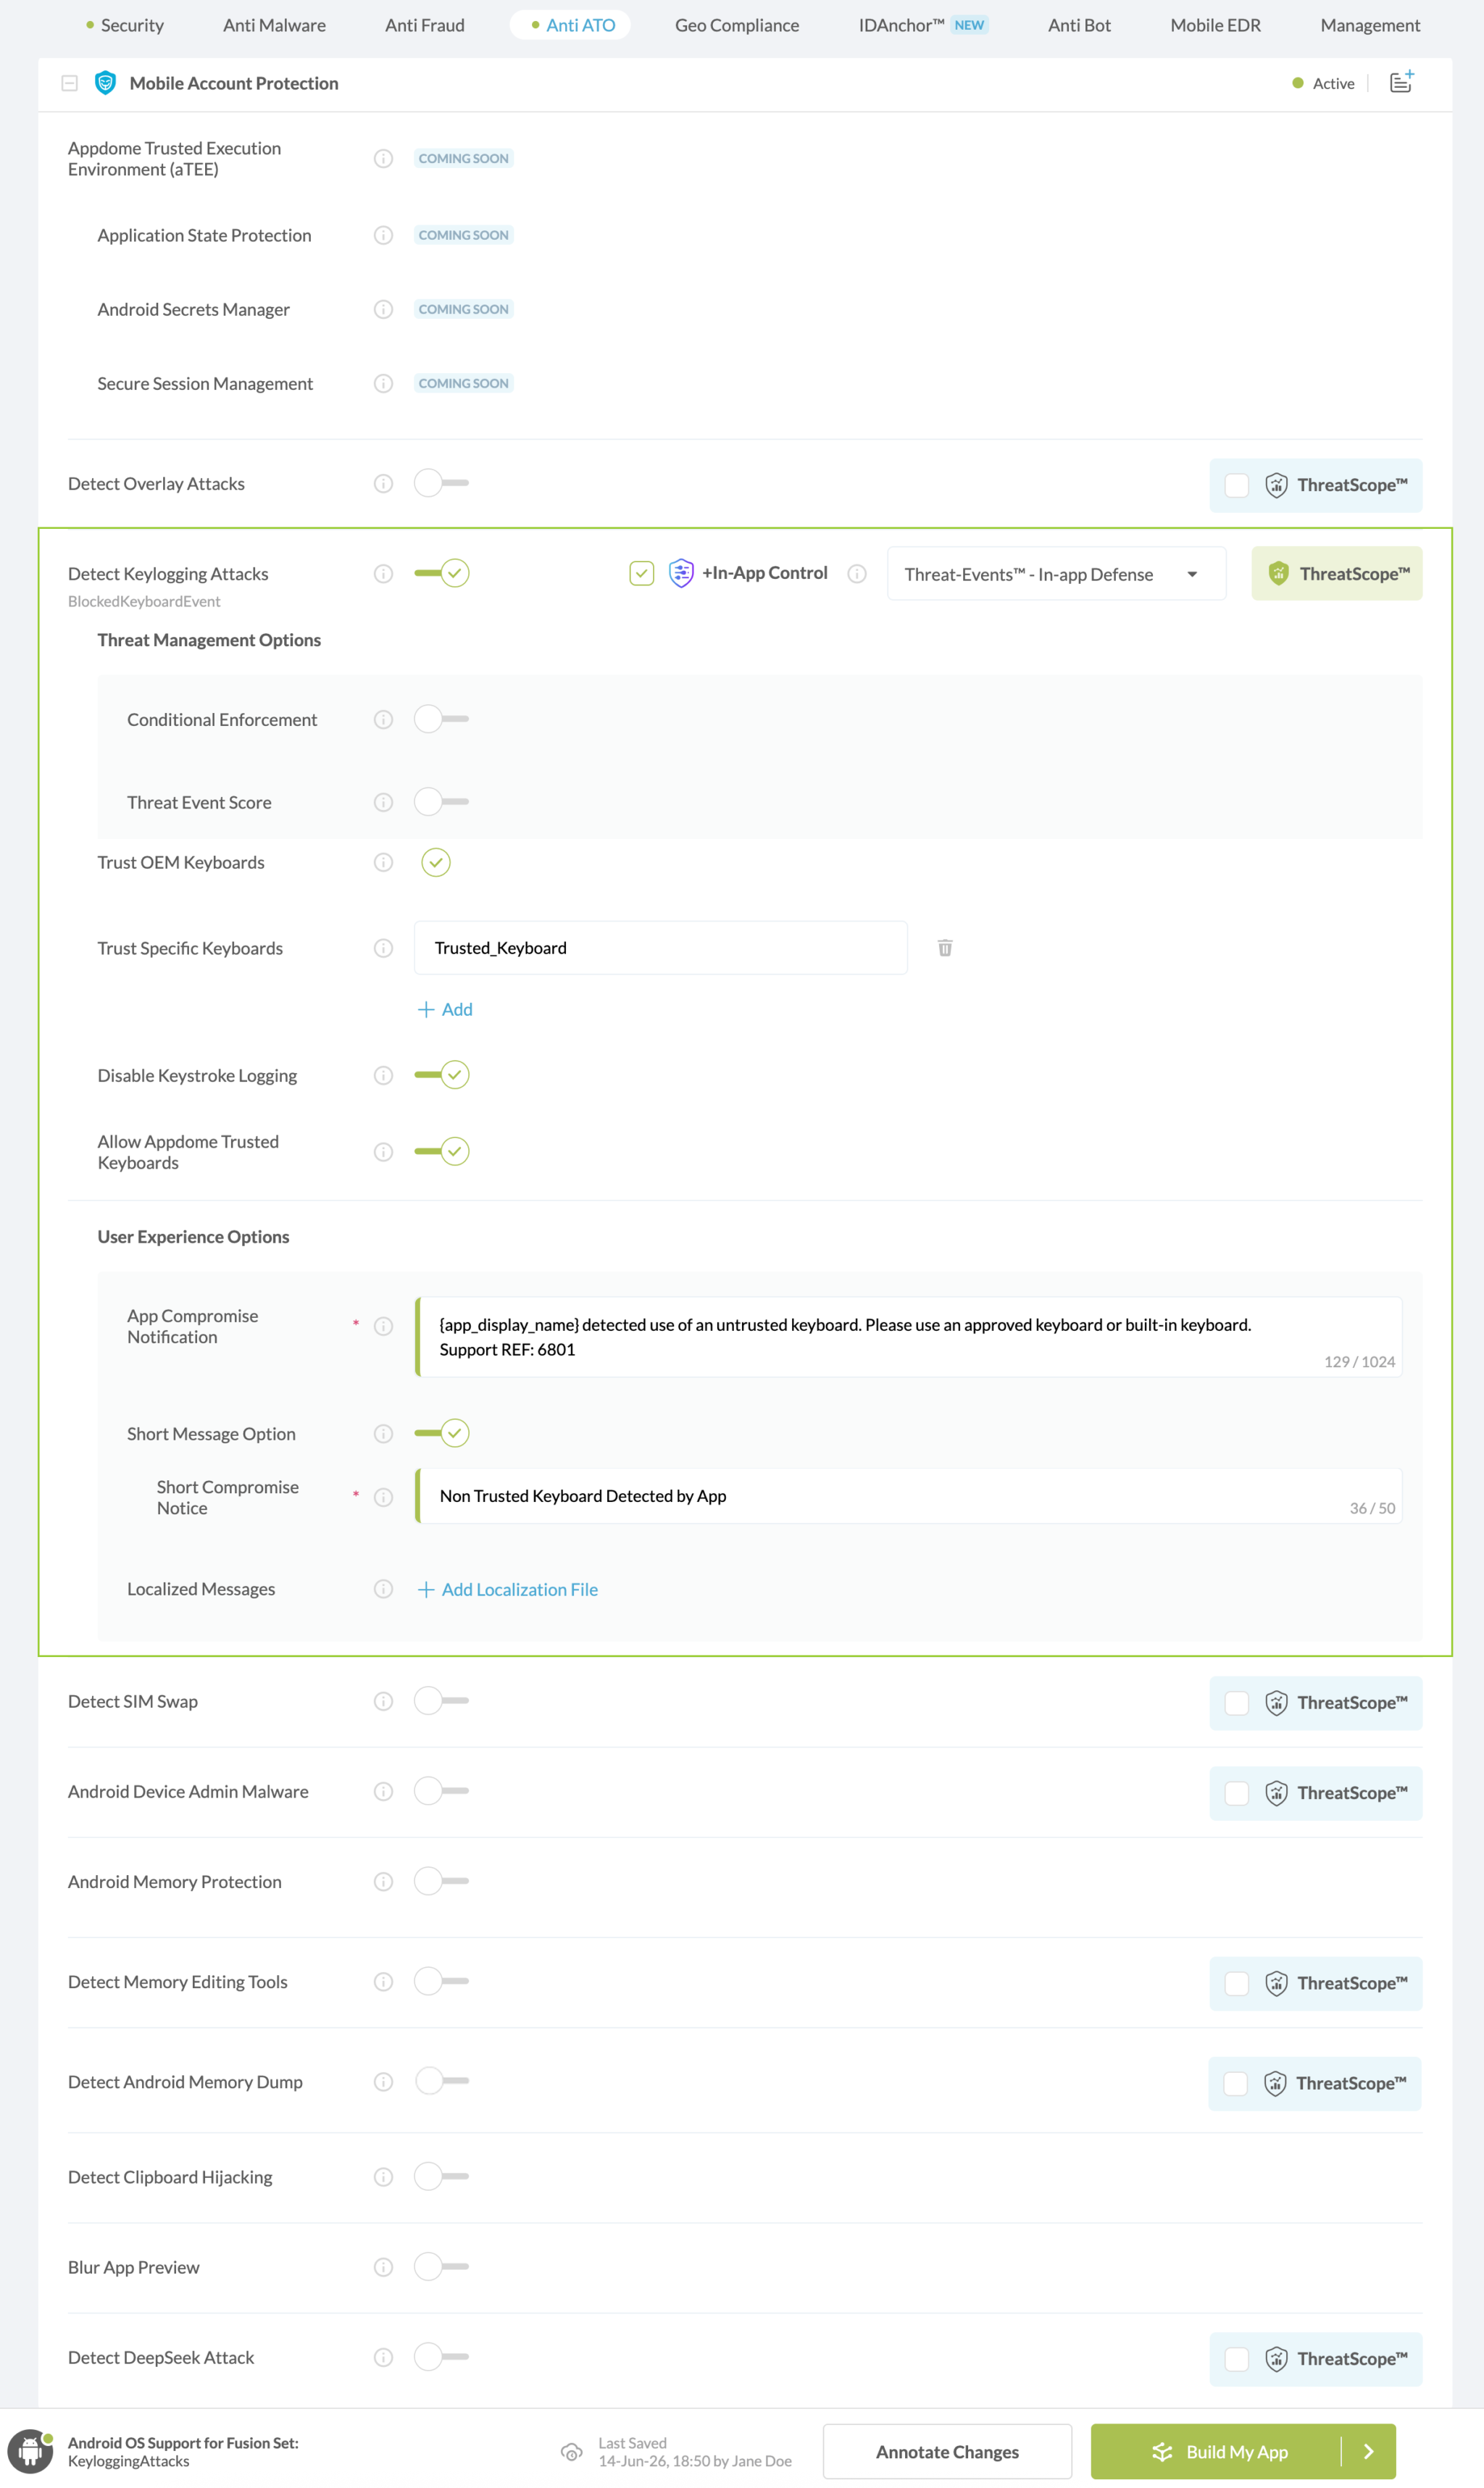Check ThreatScope box for Detect Overlay Attacks
Screen dimensions: 1484x2488
1236,485
